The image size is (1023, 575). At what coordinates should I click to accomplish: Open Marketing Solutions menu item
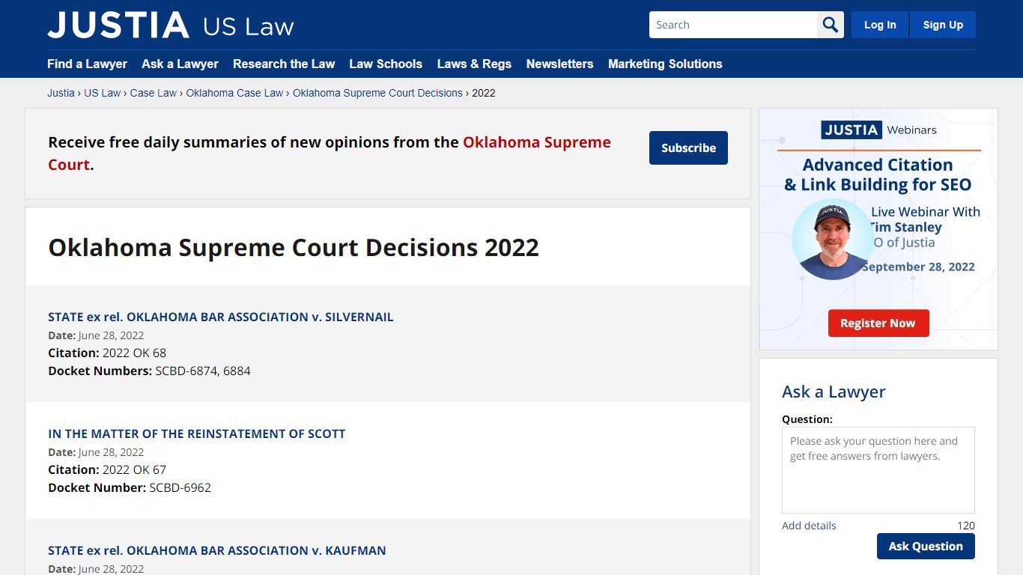pos(665,64)
